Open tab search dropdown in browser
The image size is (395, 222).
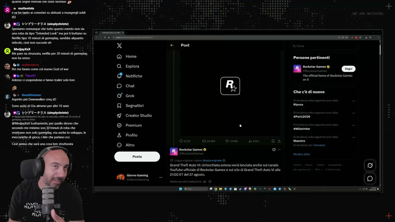96,33
